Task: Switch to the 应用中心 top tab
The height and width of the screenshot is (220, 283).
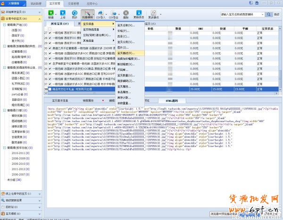Action: [x=92, y=4]
